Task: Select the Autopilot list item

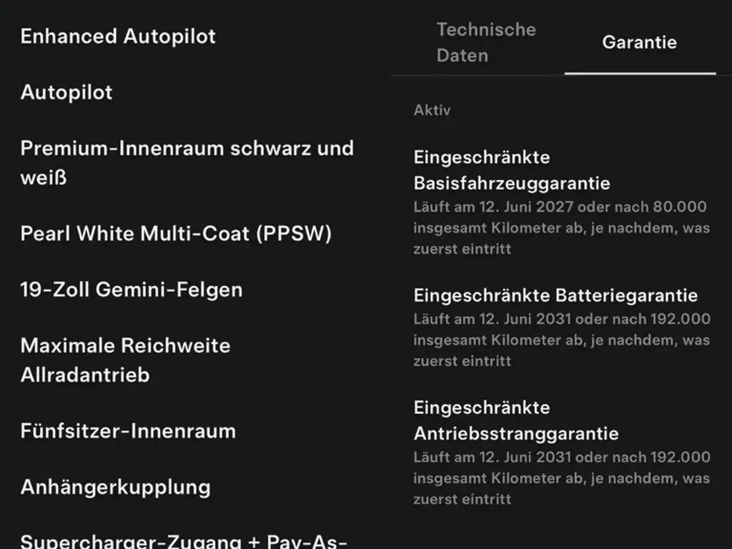Action: tap(66, 92)
